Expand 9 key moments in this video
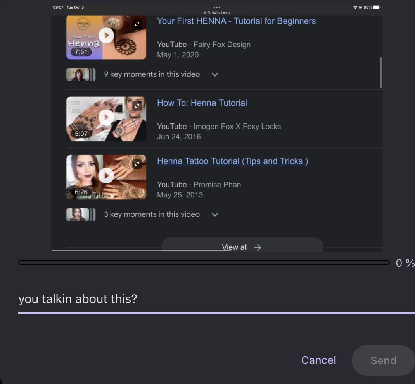This screenshot has width=415, height=384. pos(215,75)
